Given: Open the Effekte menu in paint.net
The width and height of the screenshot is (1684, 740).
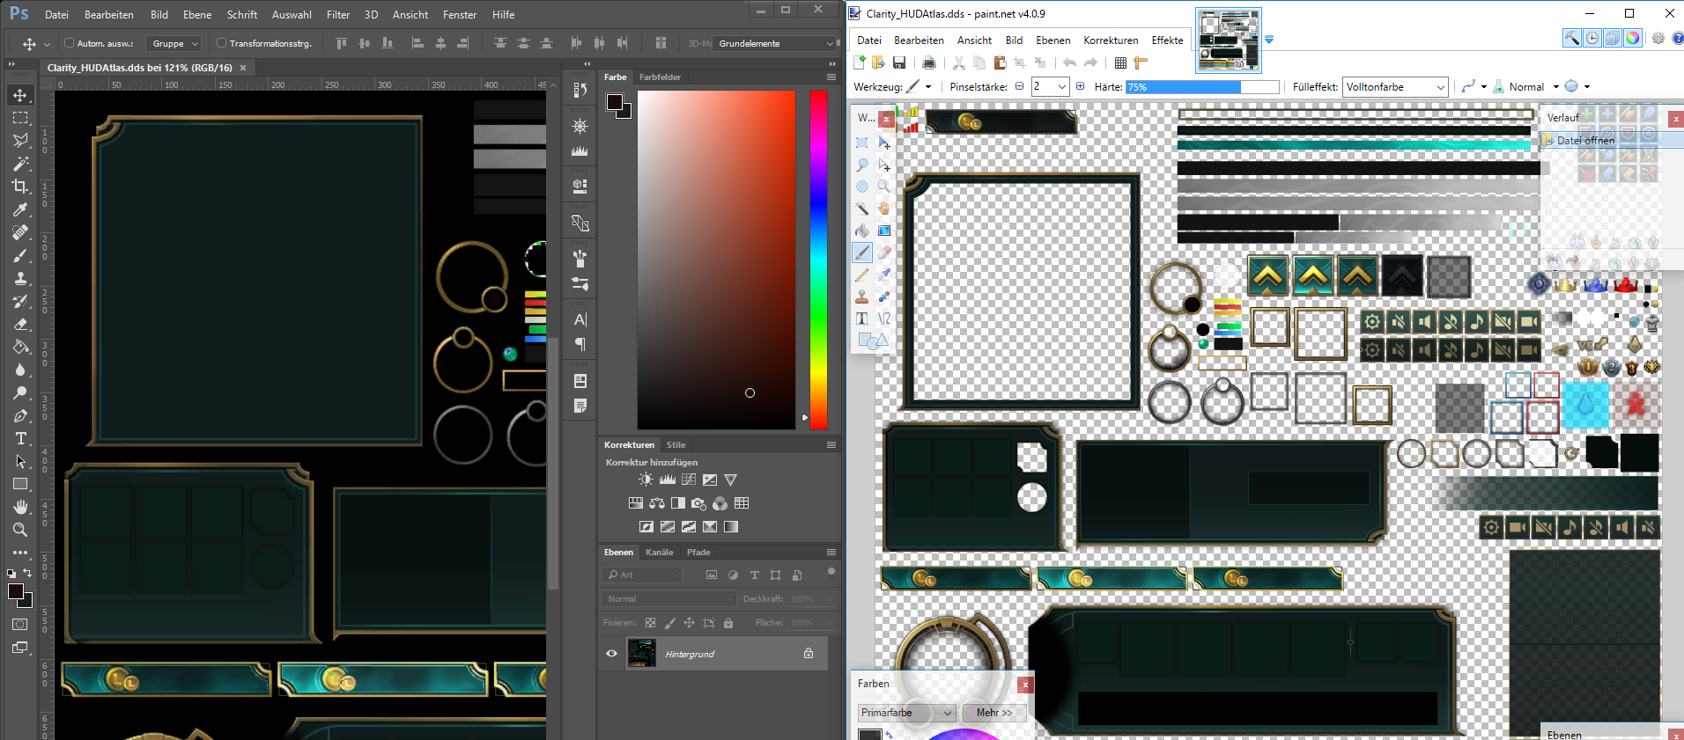Looking at the screenshot, I should coord(1167,40).
